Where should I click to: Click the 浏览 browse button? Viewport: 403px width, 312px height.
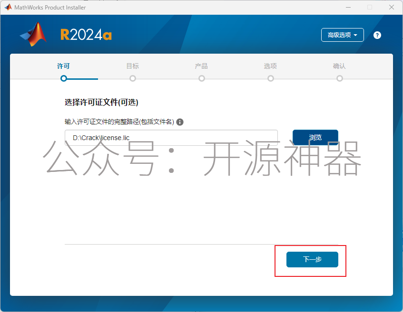click(x=315, y=138)
